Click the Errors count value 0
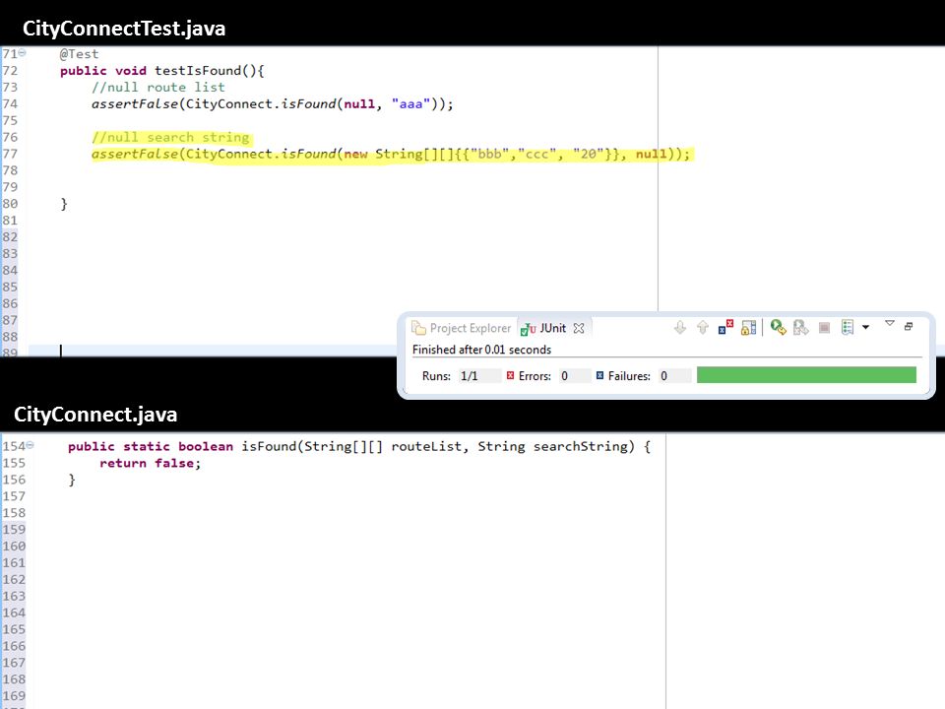This screenshot has width=945, height=709. [x=574, y=376]
